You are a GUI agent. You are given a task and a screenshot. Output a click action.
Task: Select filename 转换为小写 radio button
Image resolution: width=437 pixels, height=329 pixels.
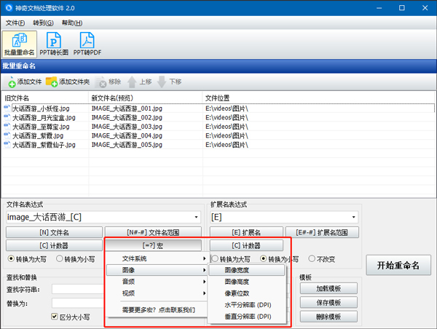[60, 259]
